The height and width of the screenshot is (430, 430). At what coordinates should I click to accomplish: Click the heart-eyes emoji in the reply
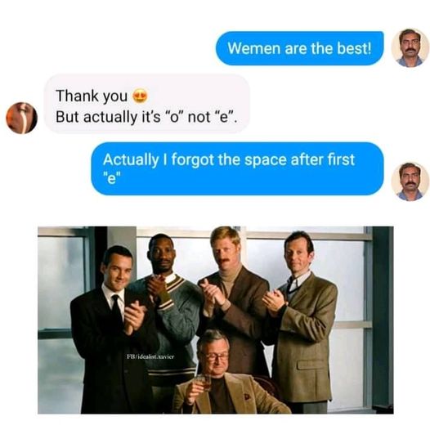140,96
